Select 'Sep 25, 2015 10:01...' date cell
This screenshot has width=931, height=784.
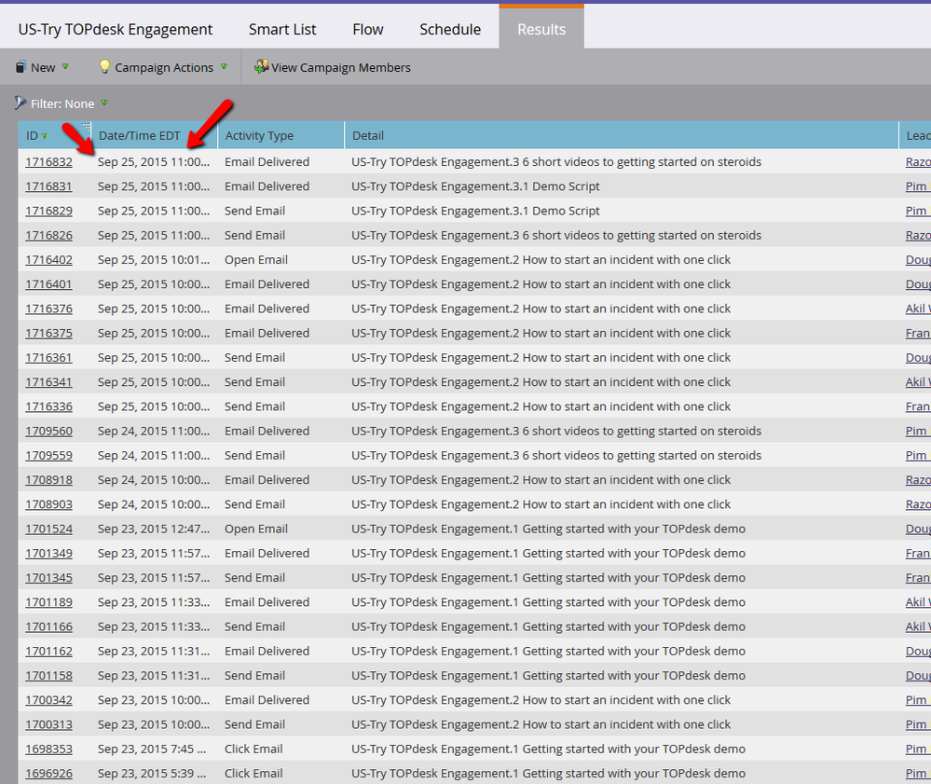(154, 259)
